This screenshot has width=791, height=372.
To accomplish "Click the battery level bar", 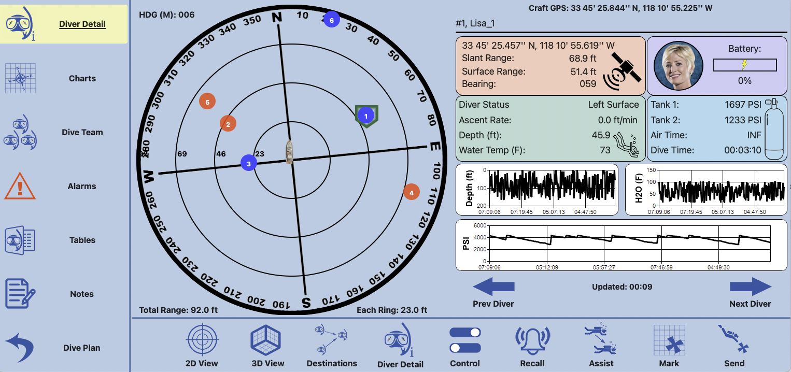I will [744, 65].
